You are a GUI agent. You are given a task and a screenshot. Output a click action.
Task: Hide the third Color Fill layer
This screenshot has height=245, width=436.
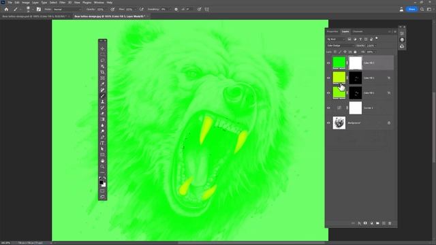(x=328, y=93)
